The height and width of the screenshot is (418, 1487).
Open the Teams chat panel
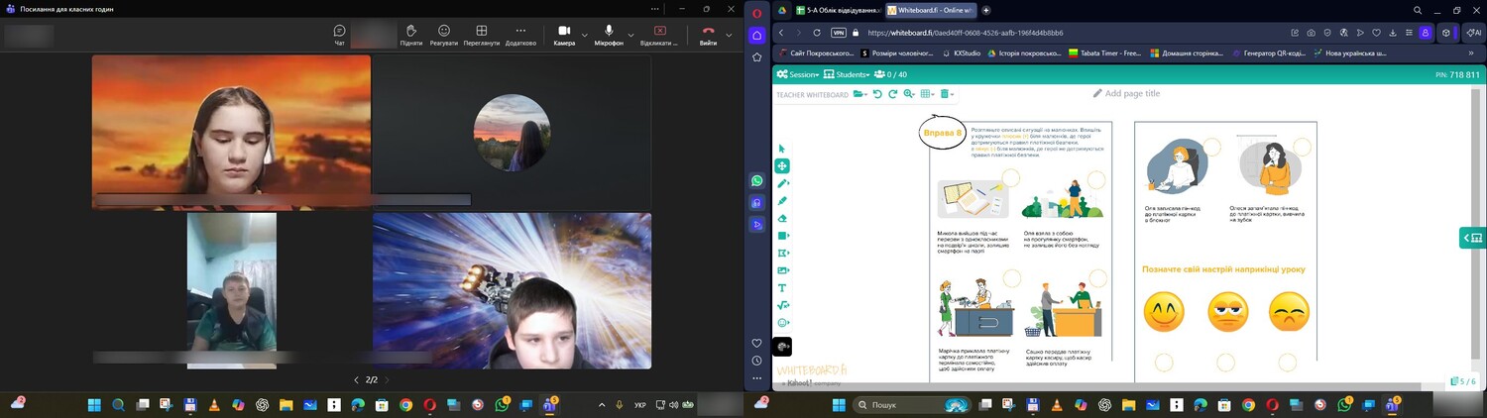coord(340,35)
